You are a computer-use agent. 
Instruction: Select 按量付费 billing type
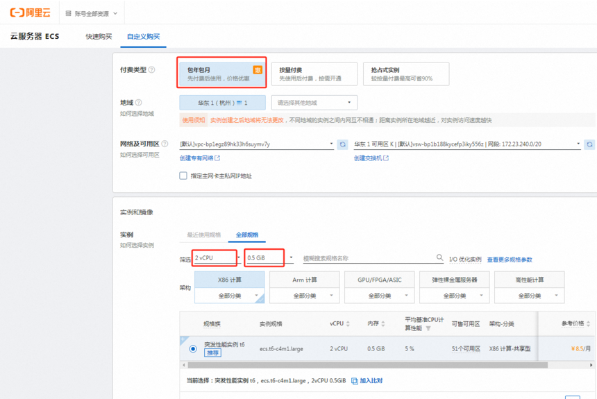point(314,74)
